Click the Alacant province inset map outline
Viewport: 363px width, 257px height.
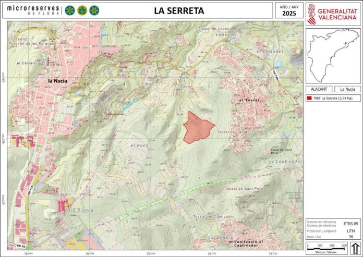coord(333,56)
